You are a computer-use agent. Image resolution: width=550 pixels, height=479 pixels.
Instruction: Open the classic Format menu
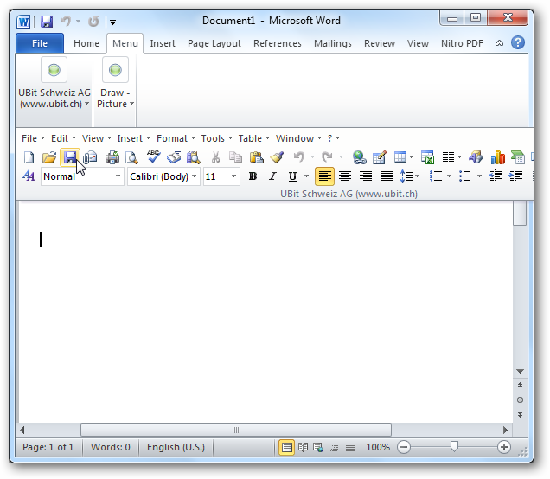(176, 138)
